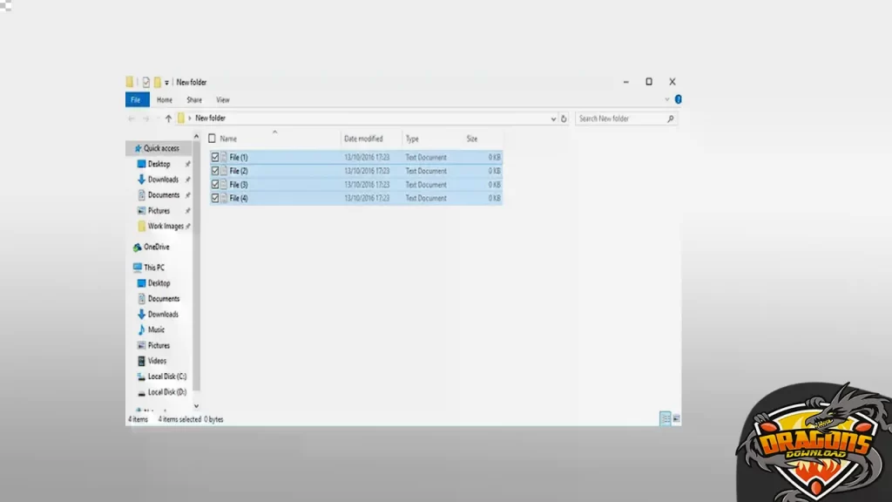This screenshot has width=892, height=502.
Task: Click the Up one level arrow
Action: pos(168,119)
